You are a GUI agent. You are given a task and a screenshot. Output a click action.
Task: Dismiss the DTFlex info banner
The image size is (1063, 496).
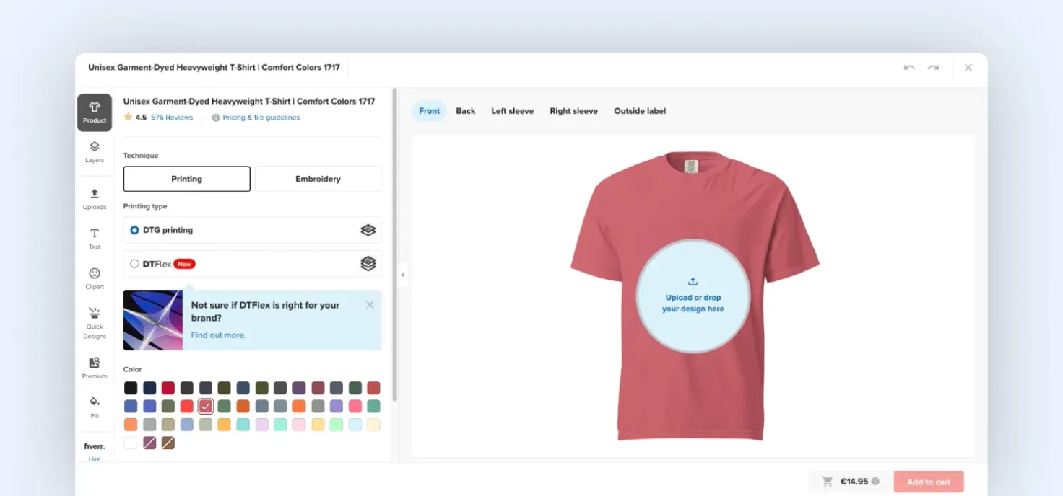tap(370, 305)
